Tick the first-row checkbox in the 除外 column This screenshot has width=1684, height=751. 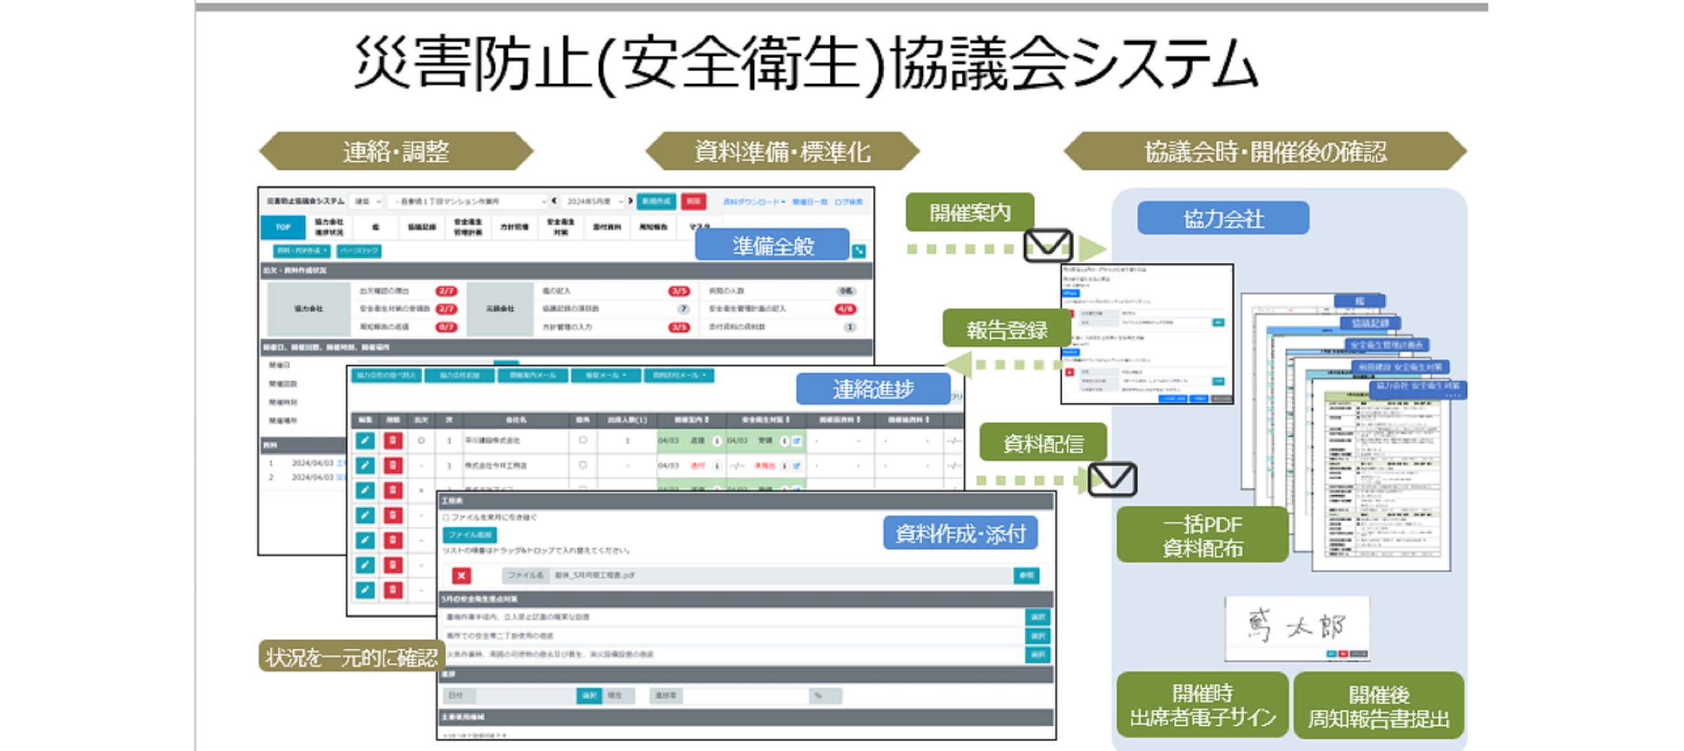point(582,440)
